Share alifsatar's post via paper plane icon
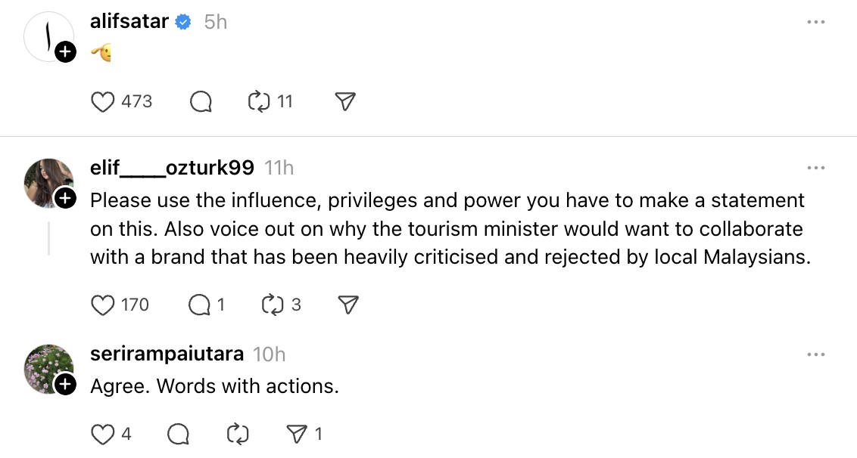Image resolution: width=857 pixels, height=458 pixels. coord(345,102)
